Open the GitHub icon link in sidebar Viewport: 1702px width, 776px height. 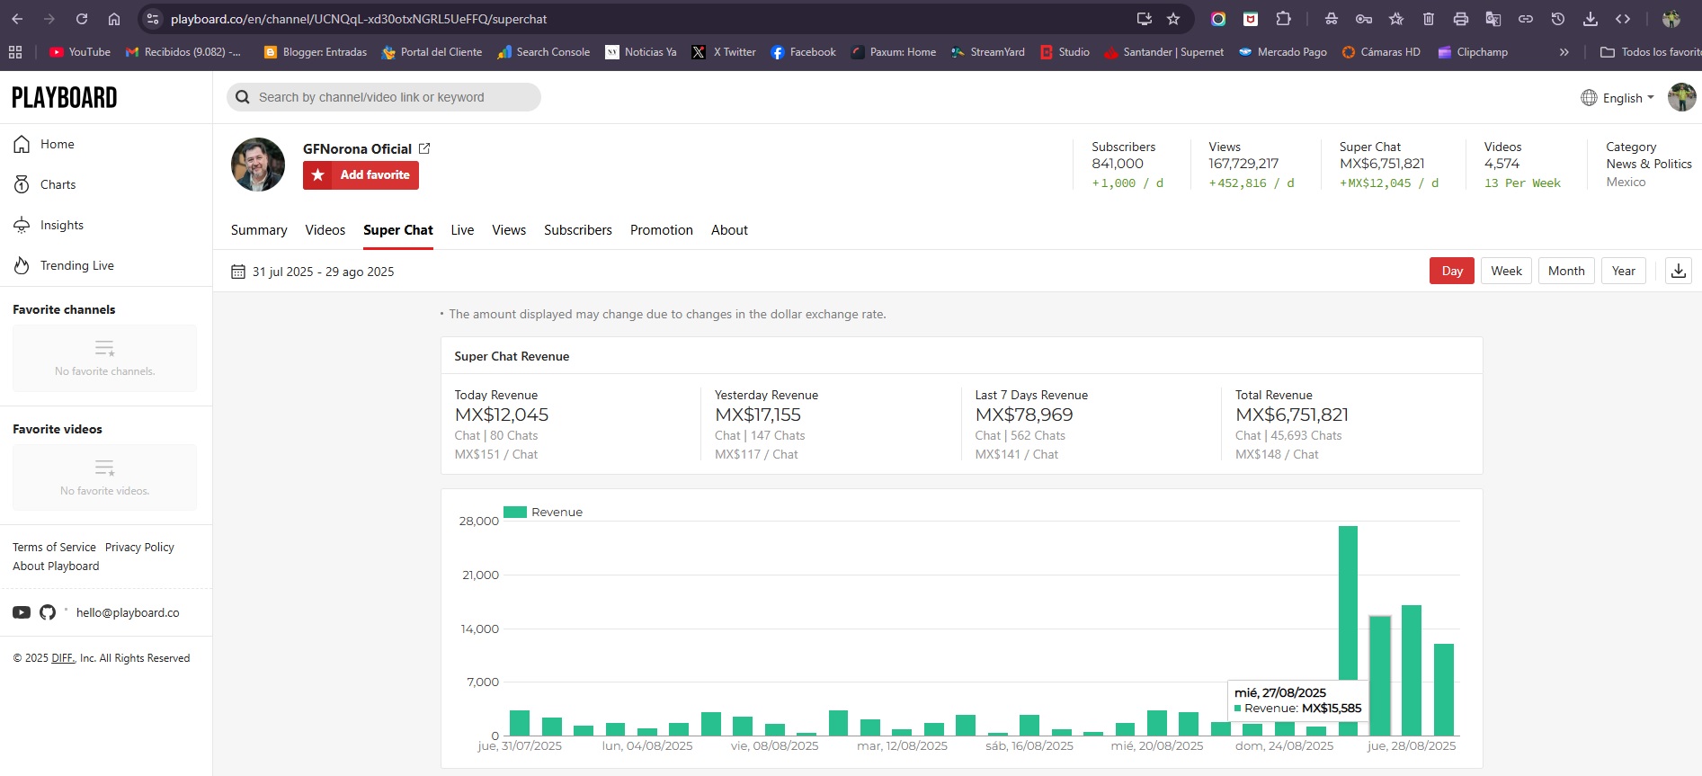point(48,612)
